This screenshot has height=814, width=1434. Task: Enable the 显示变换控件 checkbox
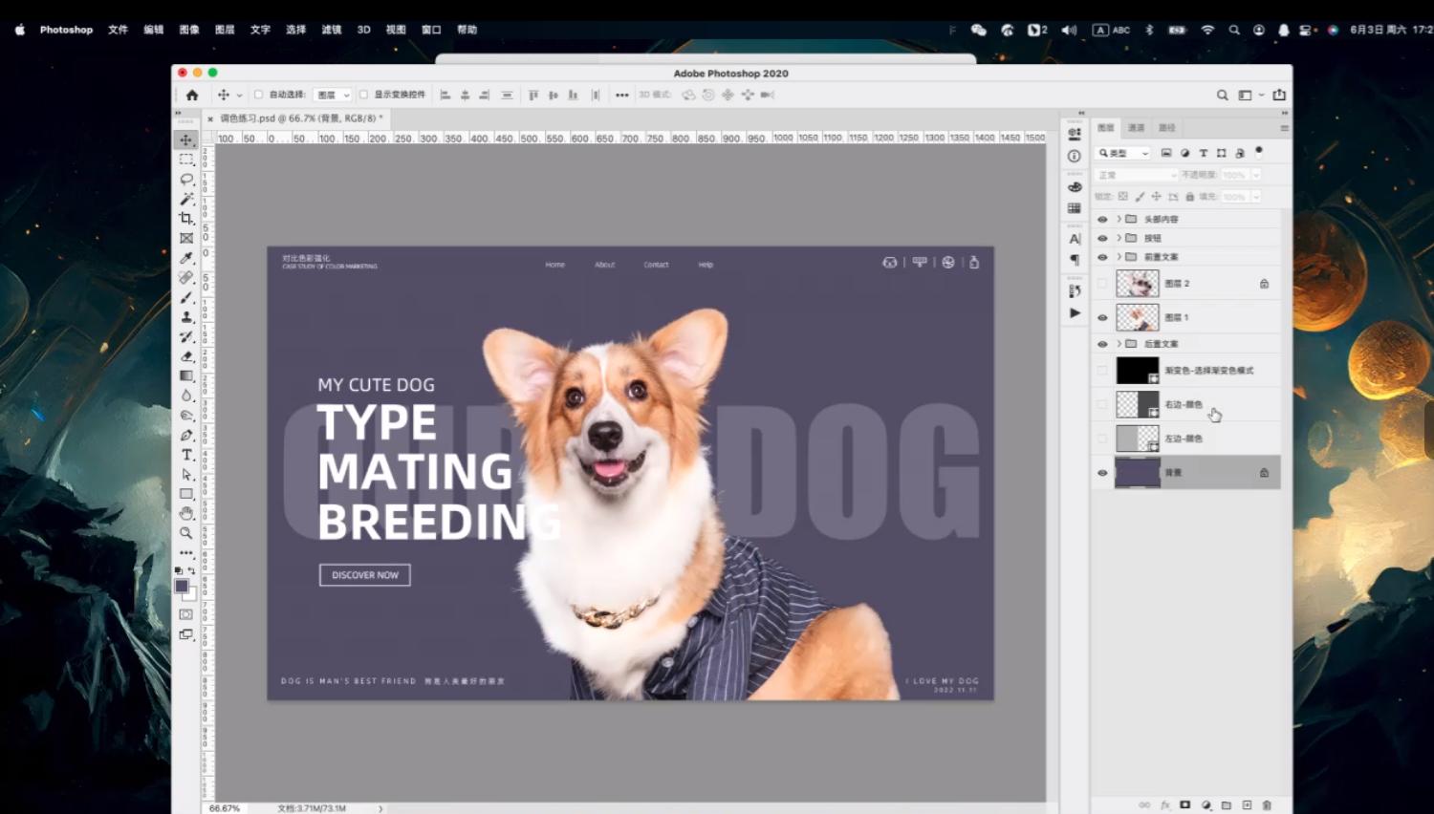coord(363,95)
